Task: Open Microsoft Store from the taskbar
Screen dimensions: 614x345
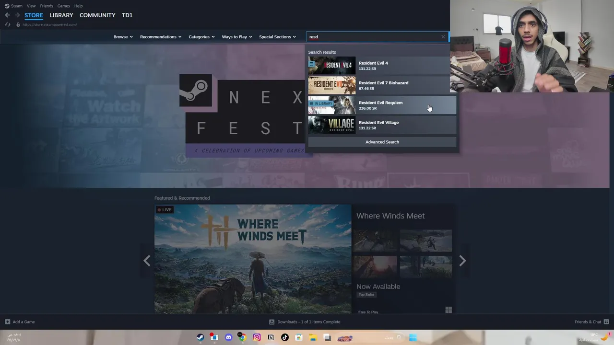Action: [299, 337]
